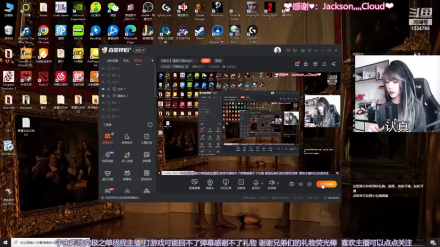440x247 pixels.
Task: Select the Steam desktop icon
Action: (200, 32)
